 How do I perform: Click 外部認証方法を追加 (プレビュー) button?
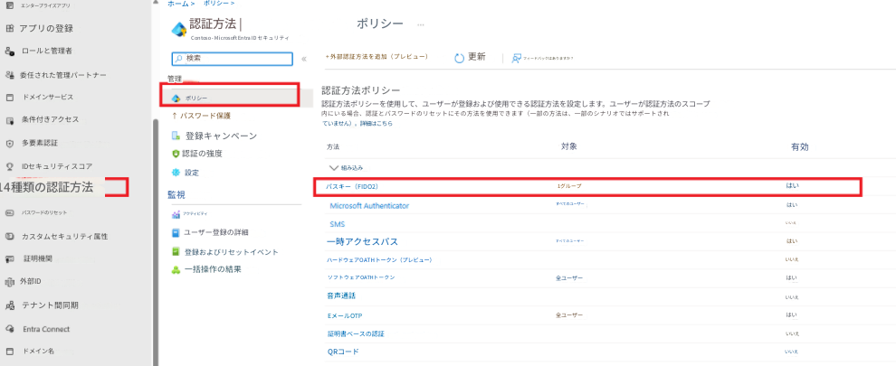tap(376, 57)
